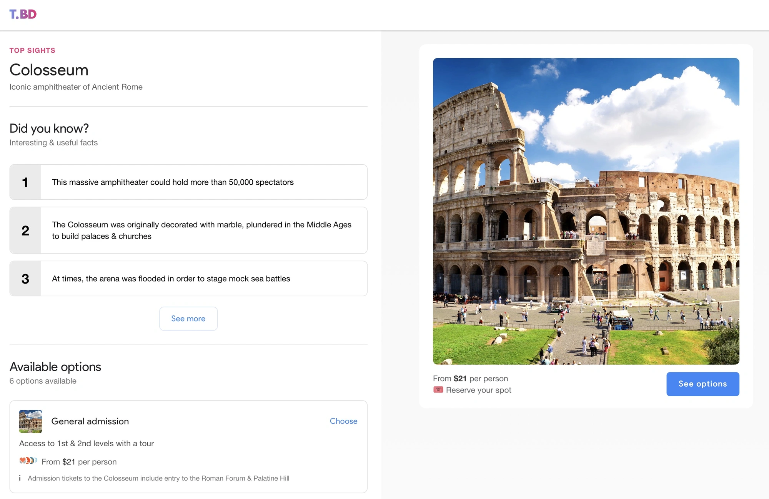Click the Colosseum page heading

point(49,70)
